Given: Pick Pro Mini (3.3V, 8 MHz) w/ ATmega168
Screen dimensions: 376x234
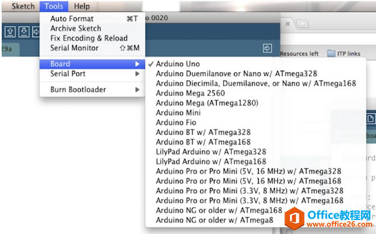Looking at the screenshot, I should pyautogui.click(x=255, y=201).
